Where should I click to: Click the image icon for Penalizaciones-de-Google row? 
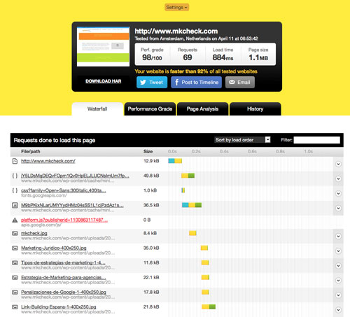pos(15,292)
